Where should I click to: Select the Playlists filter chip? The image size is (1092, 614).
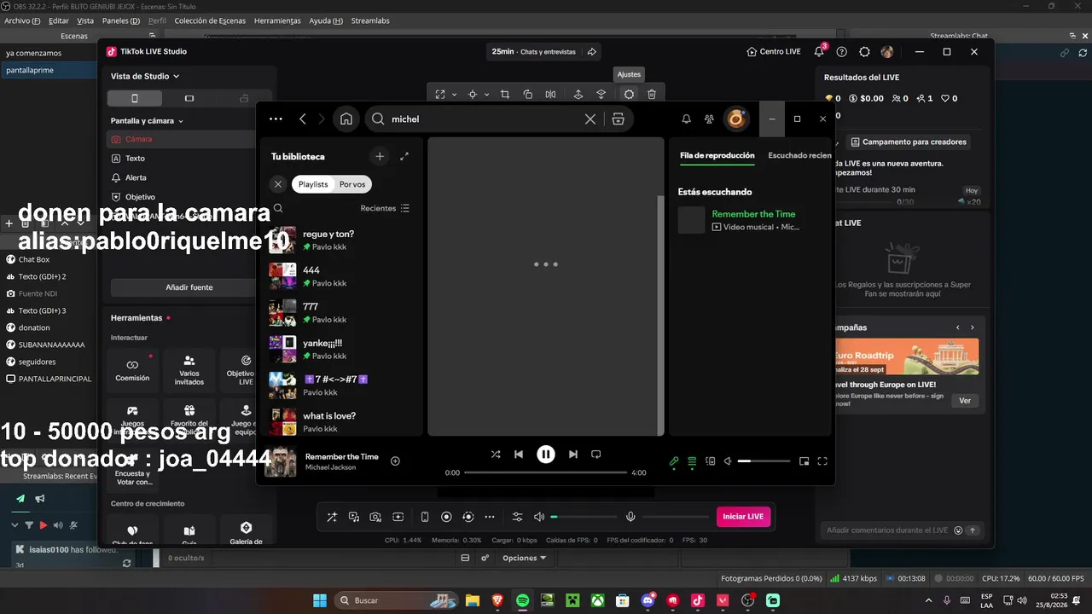click(x=313, y=184)
